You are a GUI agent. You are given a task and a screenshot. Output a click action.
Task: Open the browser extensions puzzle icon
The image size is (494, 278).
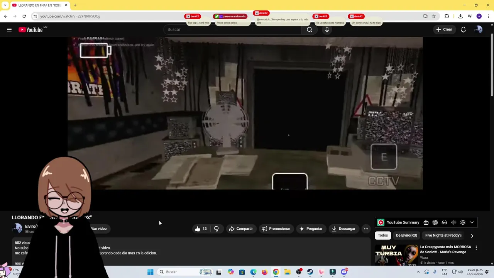click(447, 16)
